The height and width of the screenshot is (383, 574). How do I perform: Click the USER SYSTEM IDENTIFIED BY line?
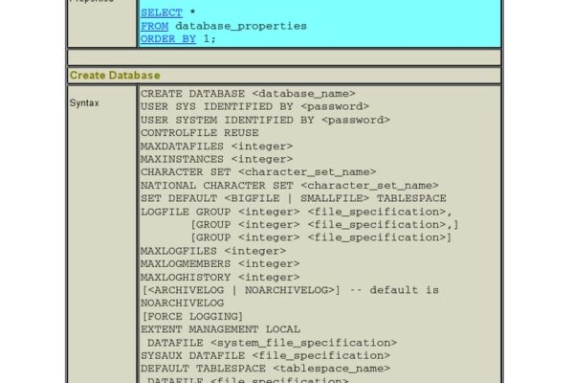point(265,121)
